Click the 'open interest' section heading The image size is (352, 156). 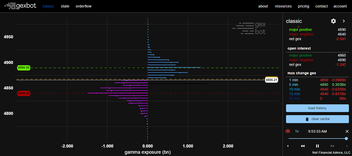(x=299, y=48)
